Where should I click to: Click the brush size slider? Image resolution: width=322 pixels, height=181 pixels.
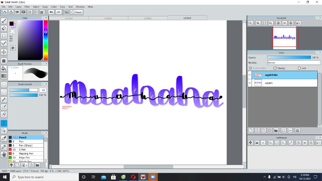coord(24,90)
